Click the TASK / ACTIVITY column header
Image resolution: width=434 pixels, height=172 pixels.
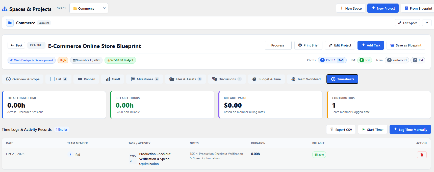pyautogui.click(x=139, y=143)
